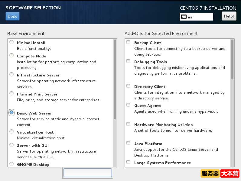This screenshot has width=241, height=181.
Task: Open the Help! button
Action: 229,16
